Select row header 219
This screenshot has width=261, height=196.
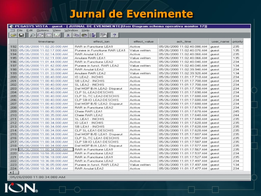(13, 150)
